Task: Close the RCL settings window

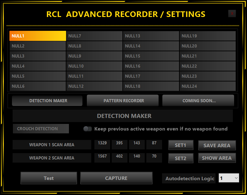Action: (232, 13)
